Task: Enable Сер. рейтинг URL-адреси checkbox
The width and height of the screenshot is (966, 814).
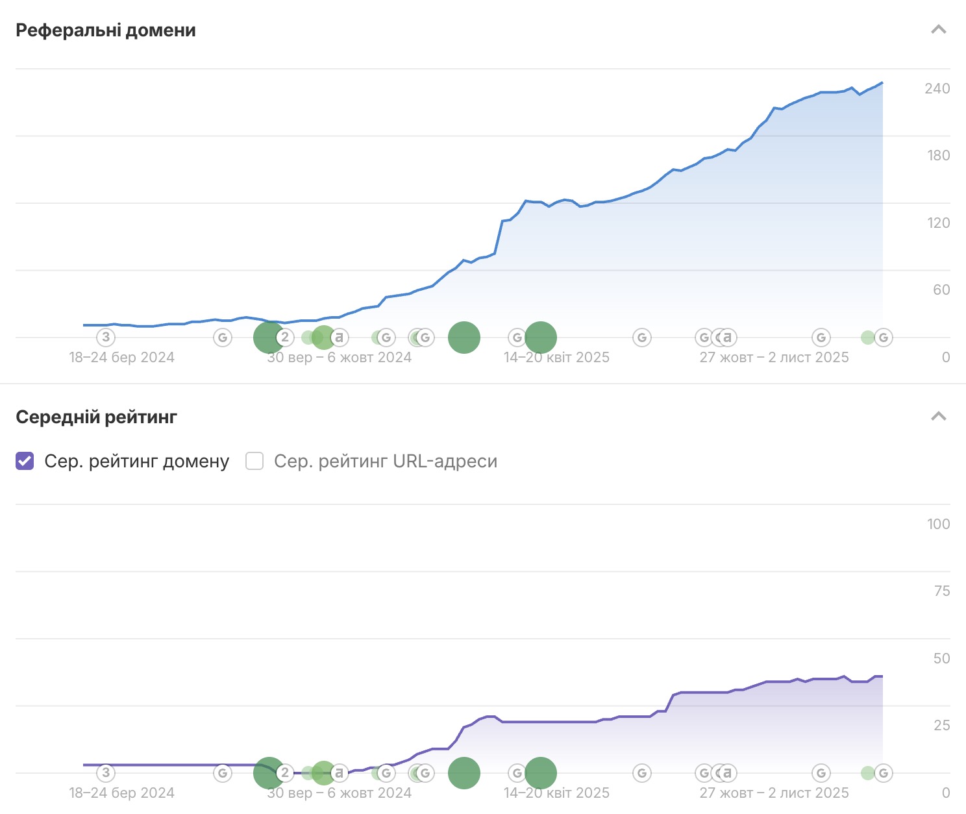Action: [x=254, y=461]
